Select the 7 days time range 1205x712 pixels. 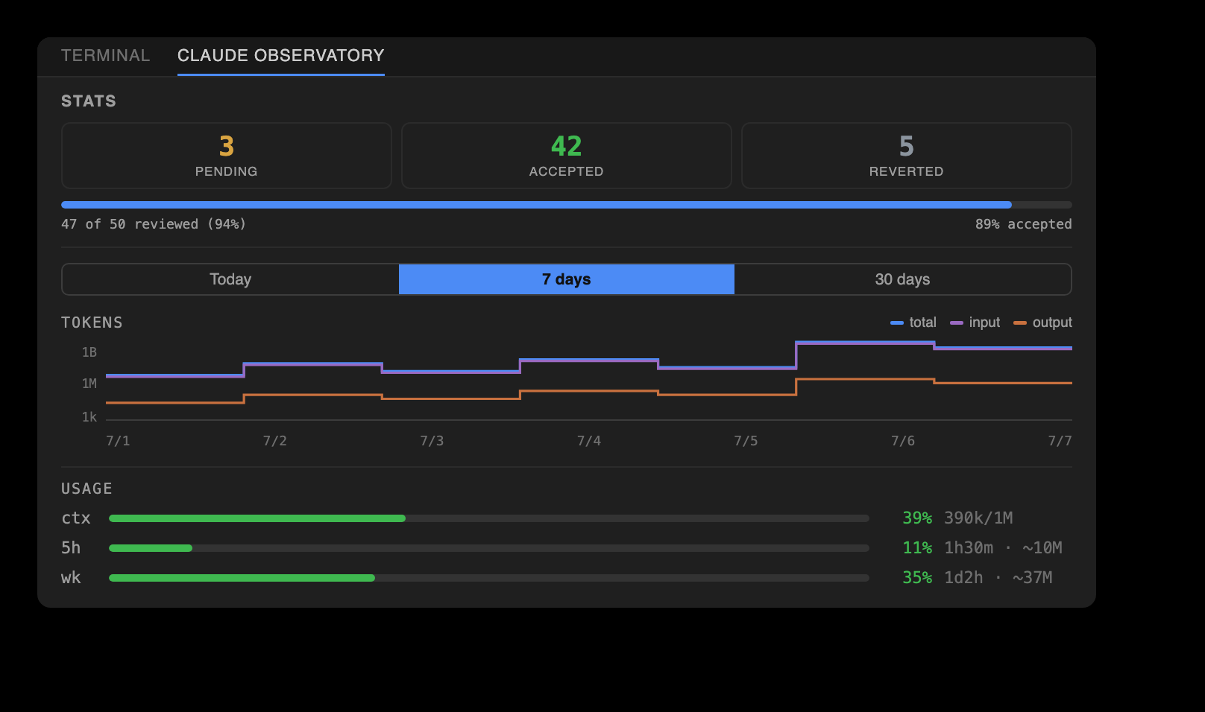(567, 279)
